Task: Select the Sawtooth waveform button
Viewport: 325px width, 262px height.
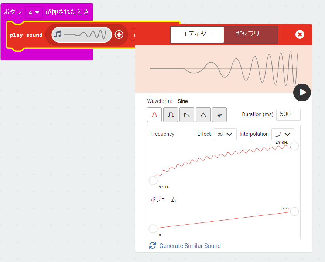Action: (x=187, y=115)
